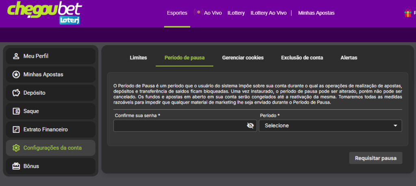The width and height of the screenshot is (416, 186).
Task: Click the Extrato Financeiro document icon
Action: coord(16,130)
